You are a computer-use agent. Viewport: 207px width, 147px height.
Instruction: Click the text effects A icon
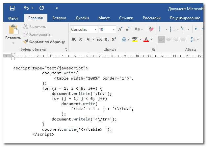click(x=124, y=39)
